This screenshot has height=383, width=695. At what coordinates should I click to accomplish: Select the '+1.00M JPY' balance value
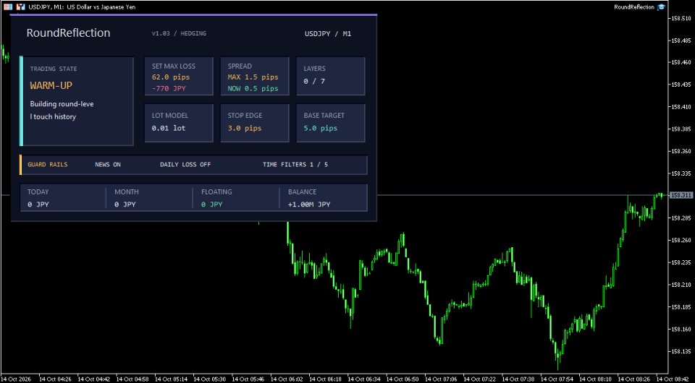pos(309,205)
